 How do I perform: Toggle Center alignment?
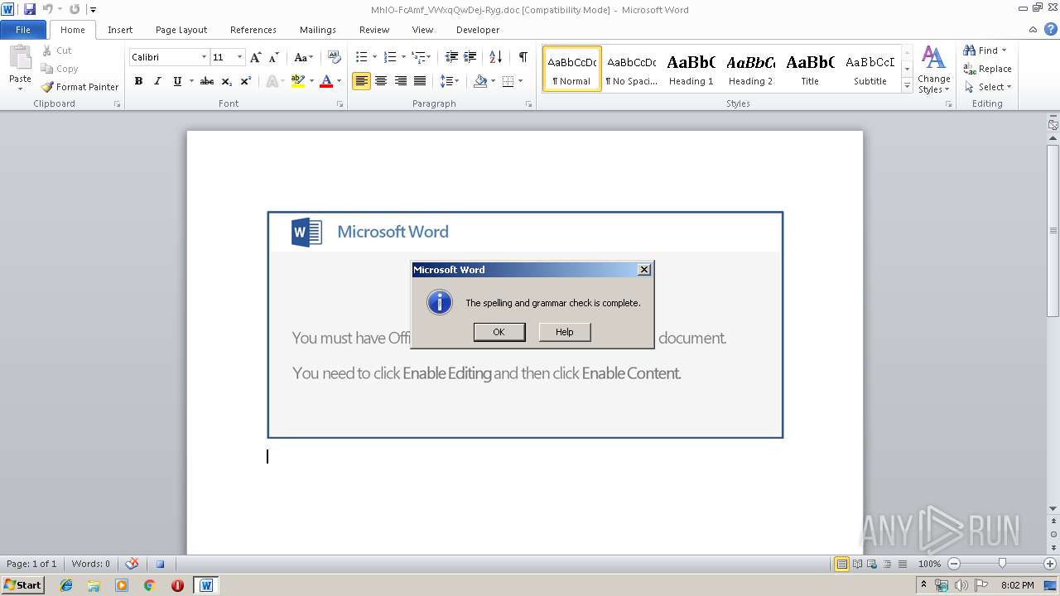coord(381,81)
